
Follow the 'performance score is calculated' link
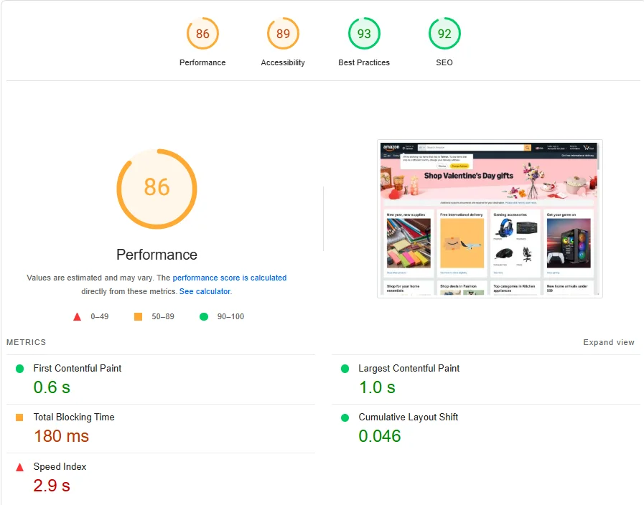tap(230, 278)
